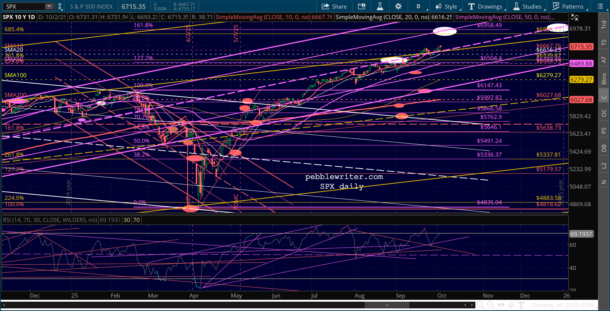Click the 685.4% Fibonacci label
This screenshot has width=610, height=311.
pos(14,29)
